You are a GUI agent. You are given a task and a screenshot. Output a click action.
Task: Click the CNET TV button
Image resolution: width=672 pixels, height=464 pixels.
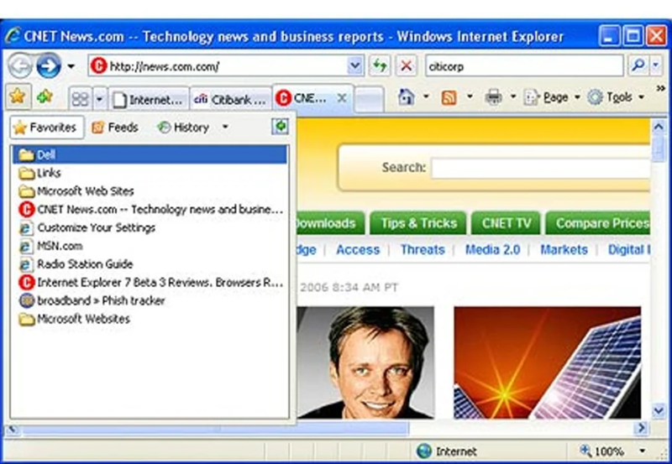coord(507,223)
